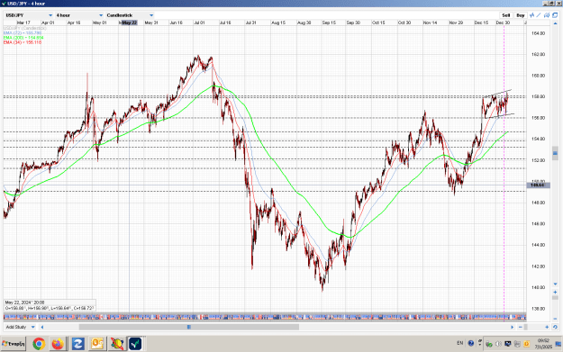Image resolution: width=563 pixels, height=352 pixels.
Task: Click the USD/JPY - 4 hour window title
Action: (26, 4)
